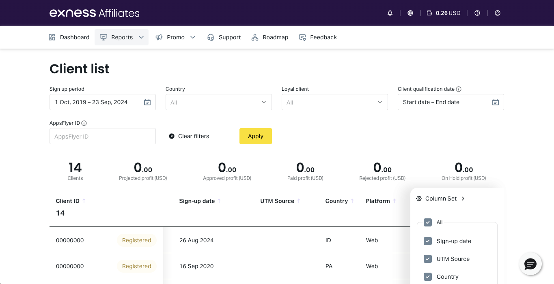Click the Client qualification date info icon
The height and width of the screenshot is (284, 554).
click(x=459, y=89)
